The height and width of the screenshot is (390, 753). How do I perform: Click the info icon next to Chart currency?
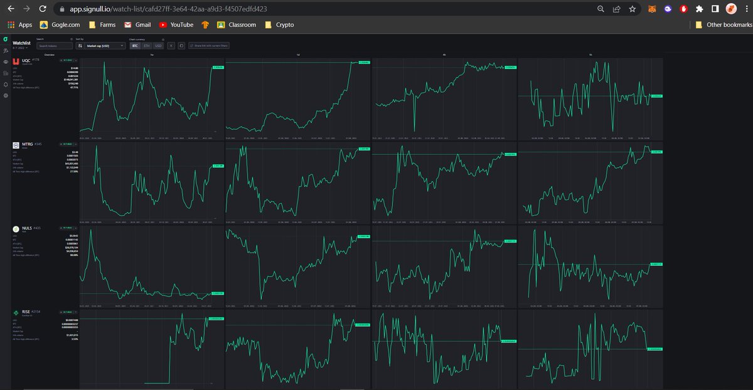point(163,39)
